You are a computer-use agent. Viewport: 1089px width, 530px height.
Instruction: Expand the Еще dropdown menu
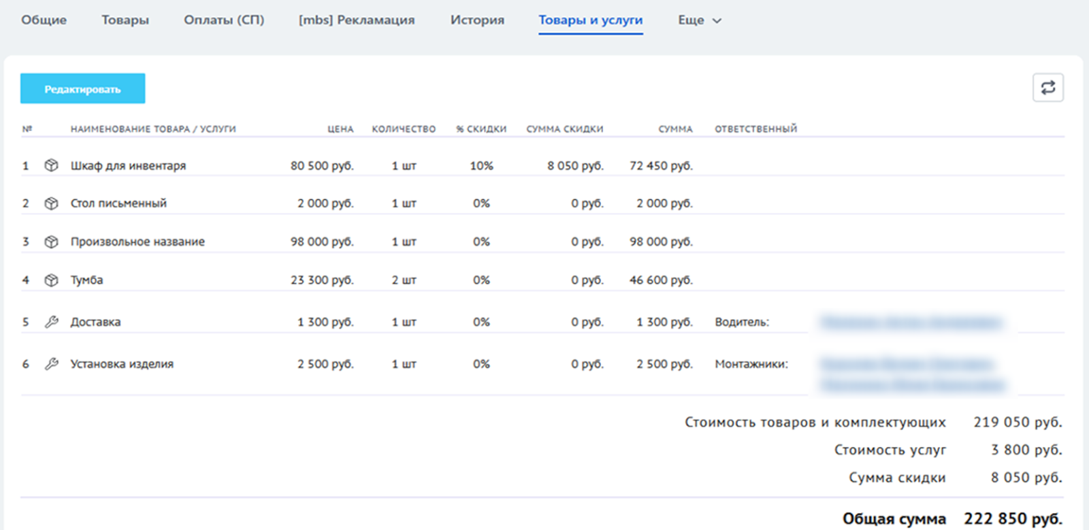699,20
